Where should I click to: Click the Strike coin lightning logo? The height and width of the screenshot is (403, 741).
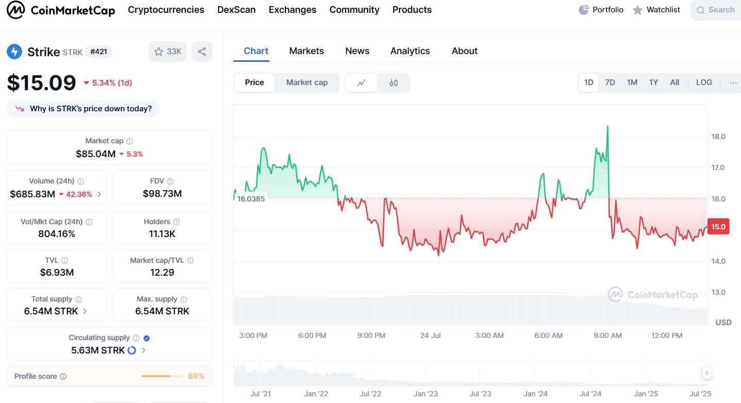point(14,52)
